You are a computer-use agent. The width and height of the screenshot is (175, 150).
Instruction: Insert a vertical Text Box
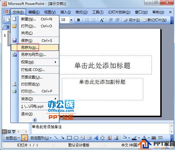[x=89, y=138]
